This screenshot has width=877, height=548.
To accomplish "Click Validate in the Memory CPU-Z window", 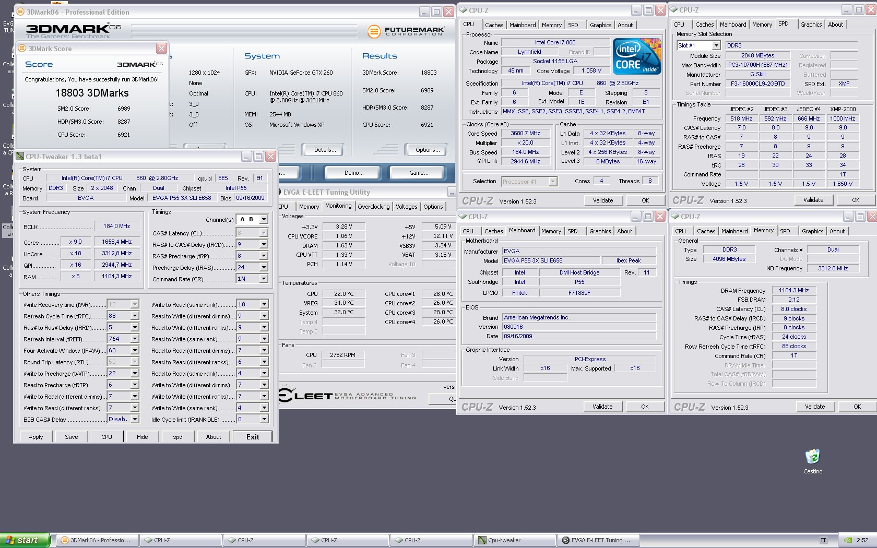I will click(815, 407).
